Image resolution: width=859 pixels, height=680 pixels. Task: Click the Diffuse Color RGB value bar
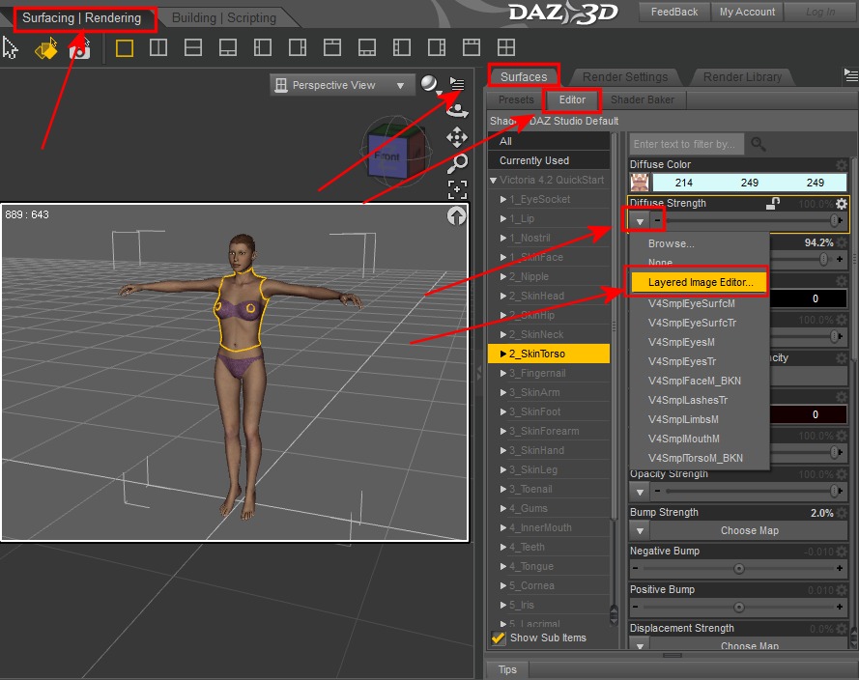point(749,183)
